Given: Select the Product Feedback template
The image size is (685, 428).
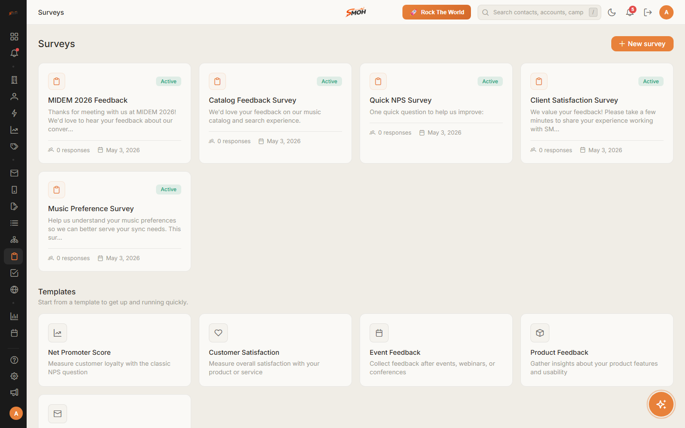Looking at the screenshot, I should (x=597, y=350).
